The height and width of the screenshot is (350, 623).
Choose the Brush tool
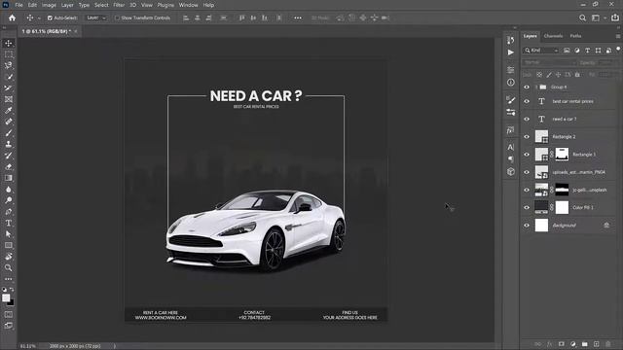9,133
